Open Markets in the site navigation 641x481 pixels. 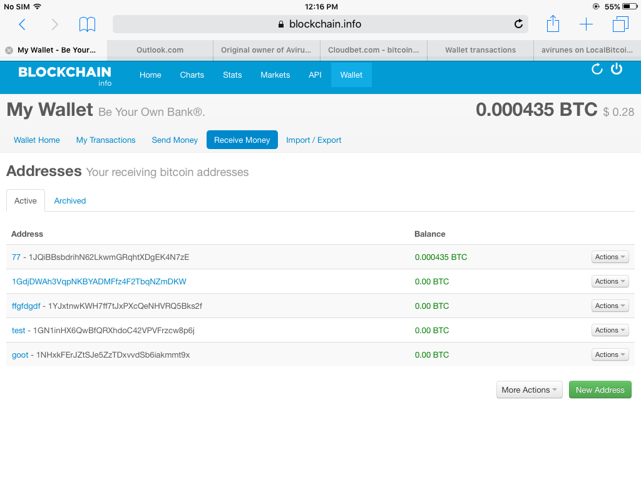point(275,75)
